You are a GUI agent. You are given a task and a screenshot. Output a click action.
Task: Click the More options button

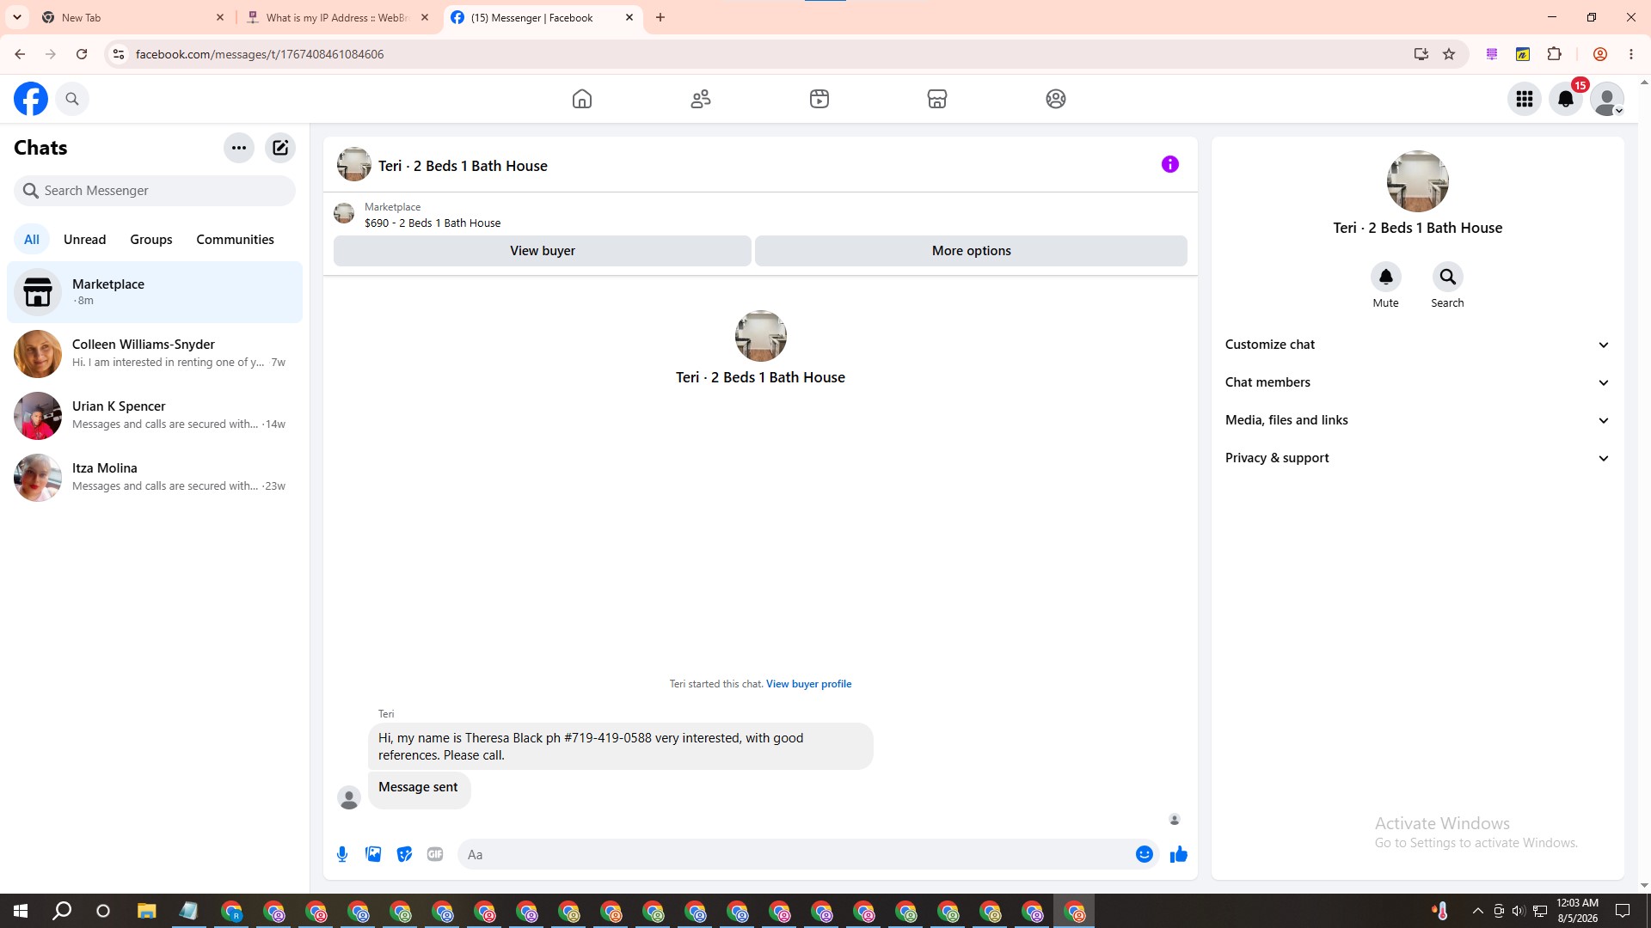pos(971,251)
